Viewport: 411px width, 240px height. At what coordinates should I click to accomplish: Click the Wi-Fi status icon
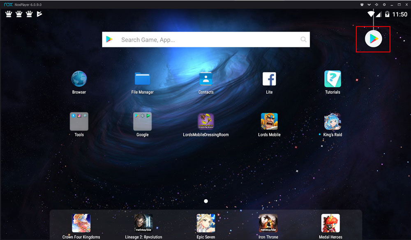tap(371, 14)
